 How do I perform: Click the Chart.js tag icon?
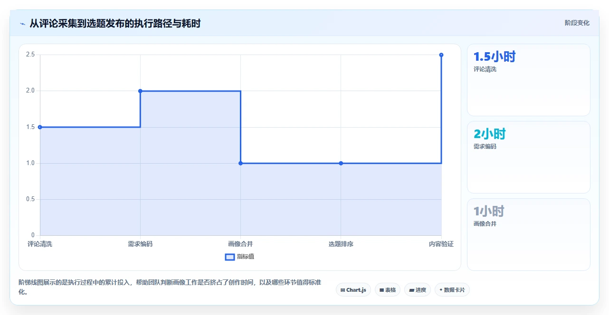click(343, 290)
